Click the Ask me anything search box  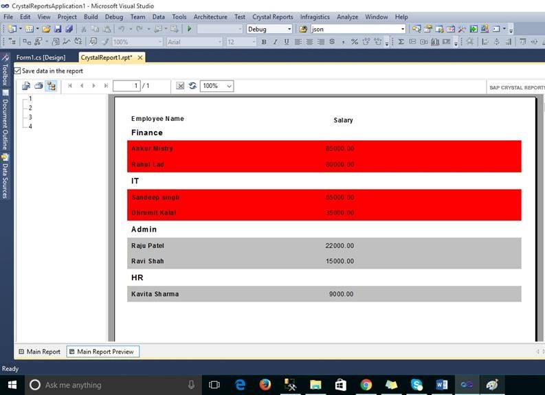click(113, 385)
